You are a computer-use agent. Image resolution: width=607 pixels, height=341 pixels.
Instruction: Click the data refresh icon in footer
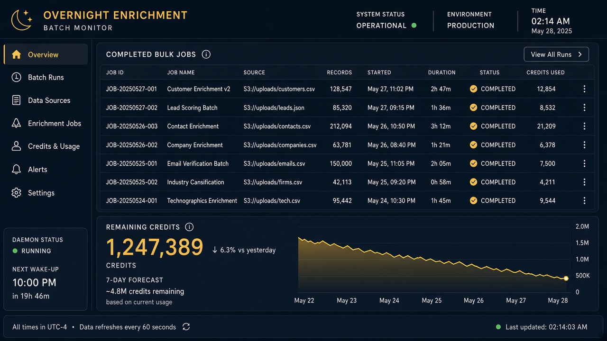tap(186, 327)
